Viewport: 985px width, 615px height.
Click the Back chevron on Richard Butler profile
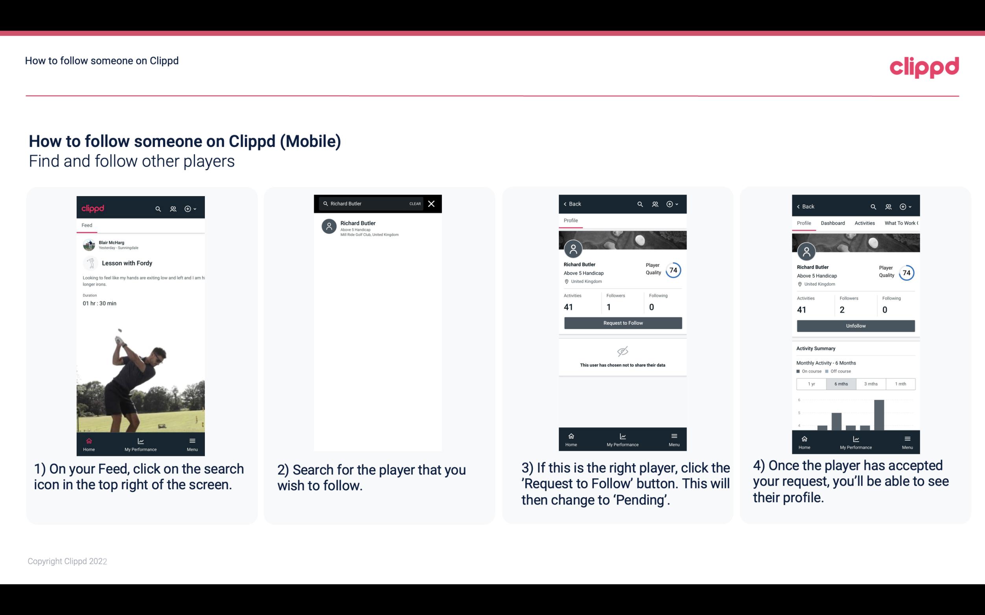coord(566,203)
